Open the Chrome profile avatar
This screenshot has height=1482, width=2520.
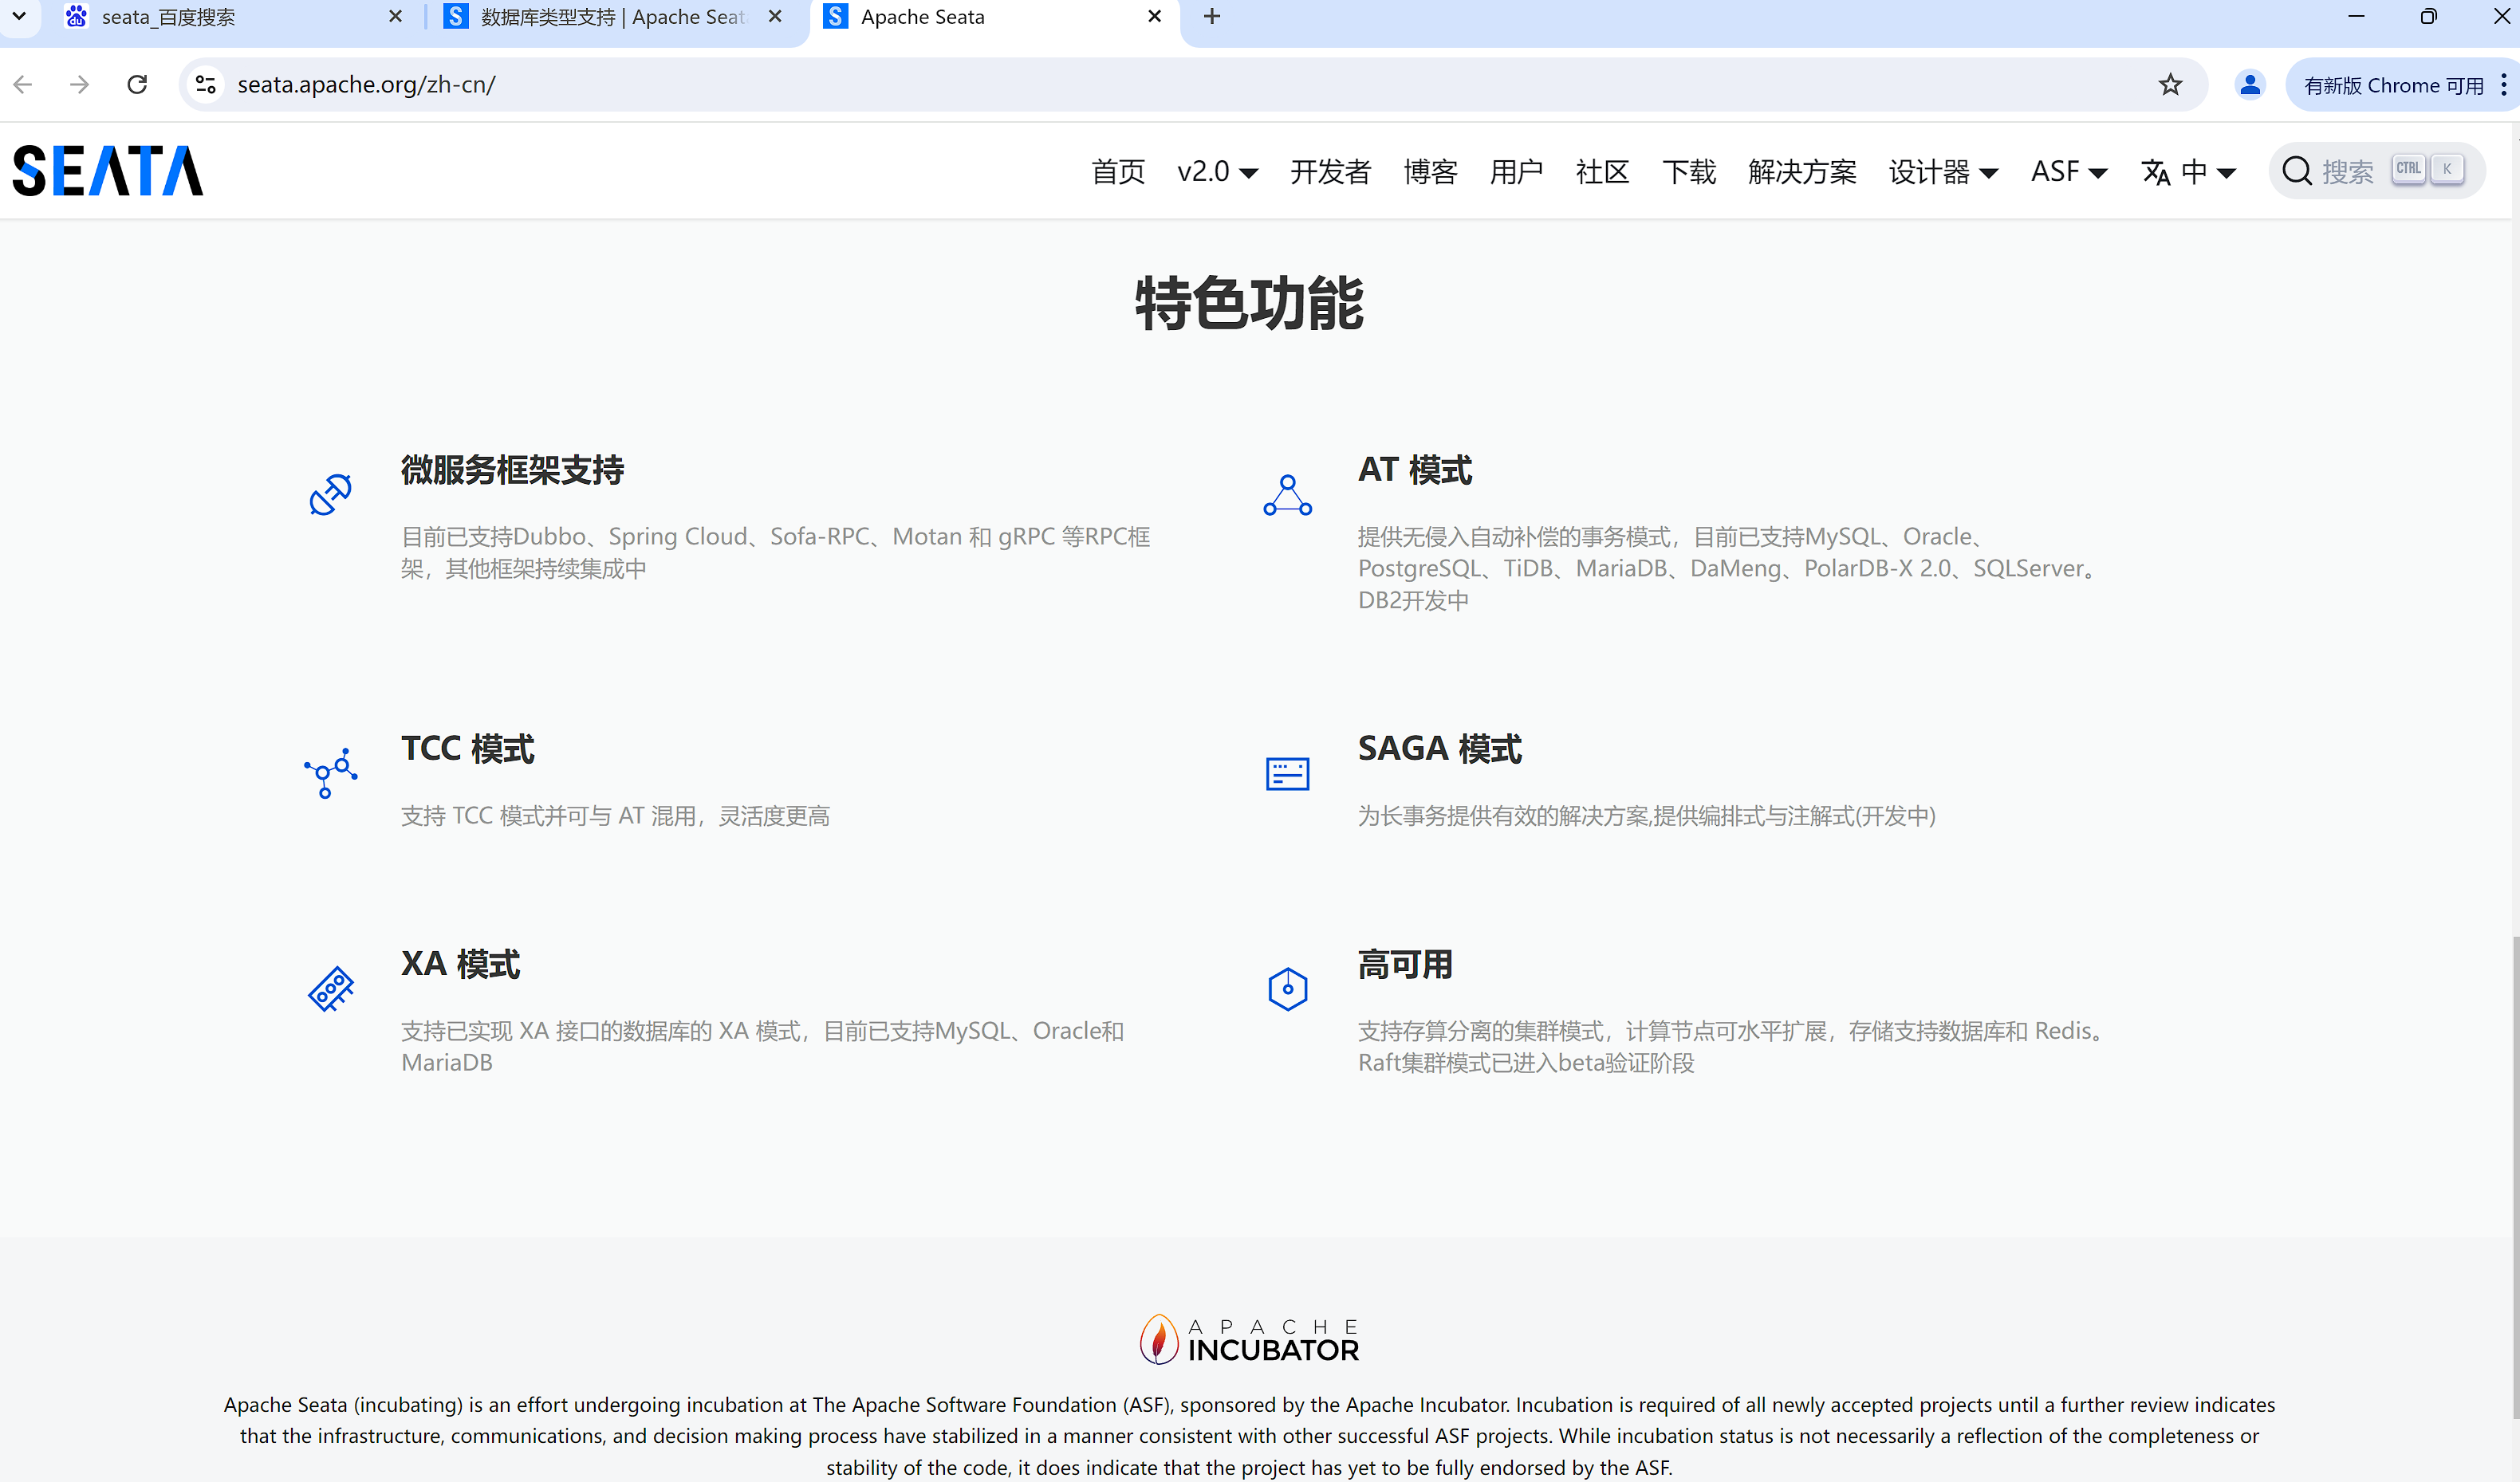(2249, 85)
